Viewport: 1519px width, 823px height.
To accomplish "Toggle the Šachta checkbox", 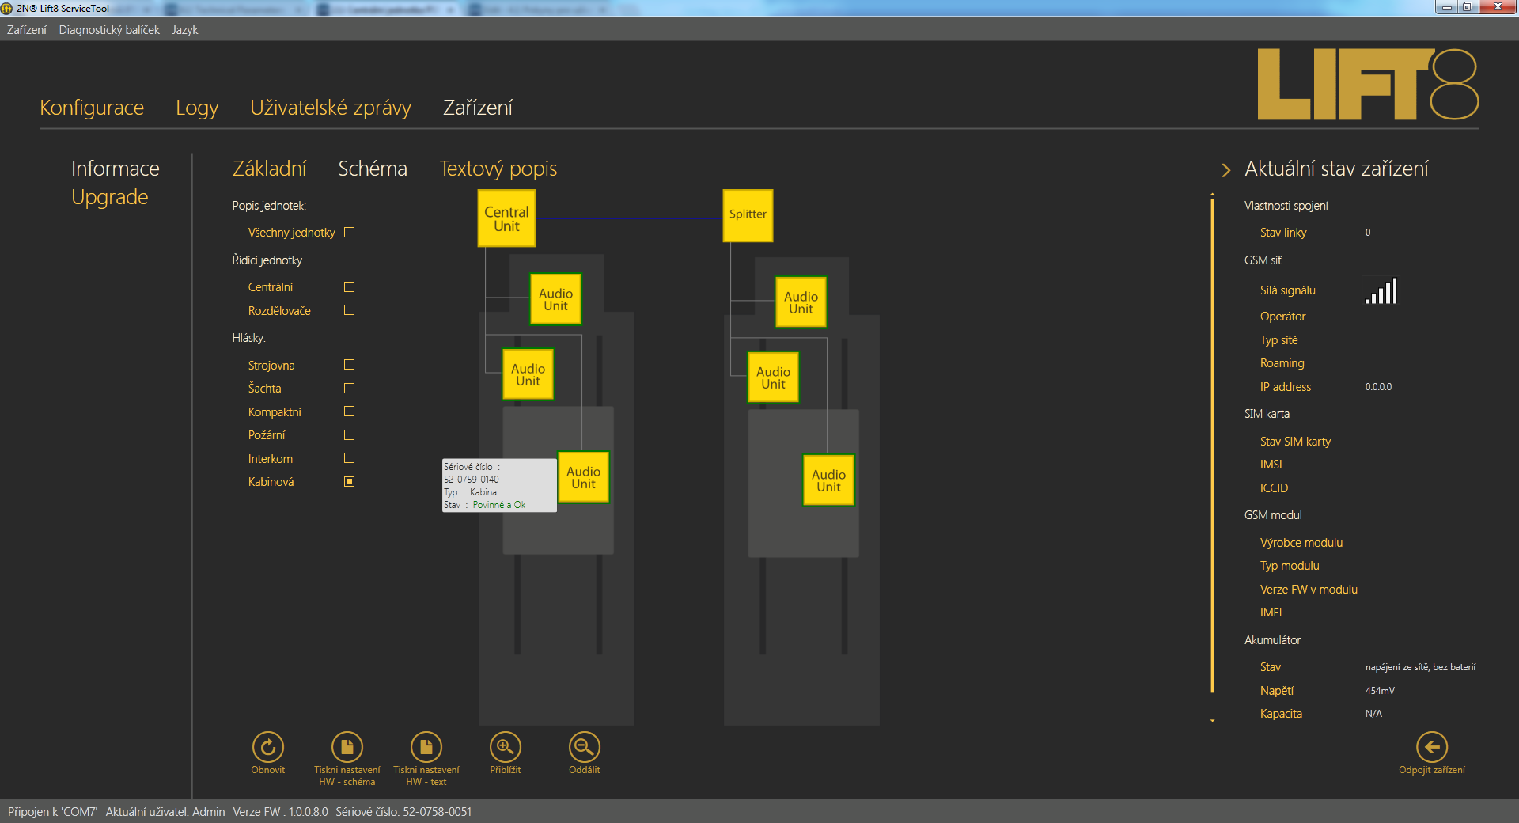I will pyautogui.click(x=350, y=389).
